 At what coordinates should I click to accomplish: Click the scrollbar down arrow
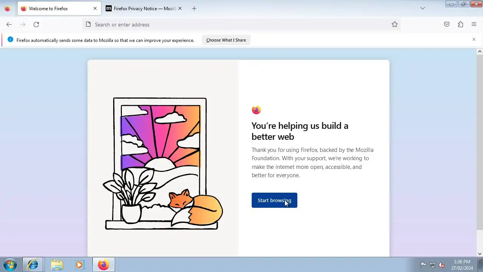point(480,254)
